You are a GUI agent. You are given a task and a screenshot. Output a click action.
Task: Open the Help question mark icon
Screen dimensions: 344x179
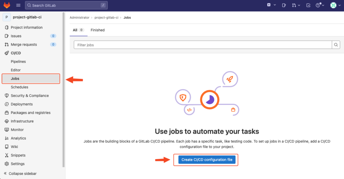[318, 5]
